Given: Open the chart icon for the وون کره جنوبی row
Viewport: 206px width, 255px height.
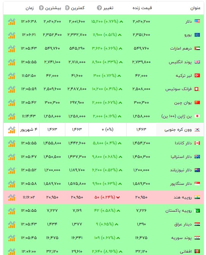Looking at the screenshot, I should click(x=11, y=130).
